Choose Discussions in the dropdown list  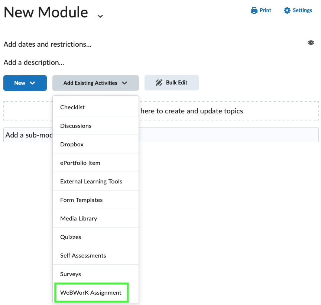tap(95, 126)
